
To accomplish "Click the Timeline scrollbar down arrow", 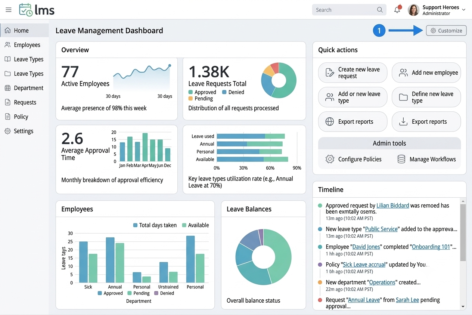I will click(x=463, y=306).
